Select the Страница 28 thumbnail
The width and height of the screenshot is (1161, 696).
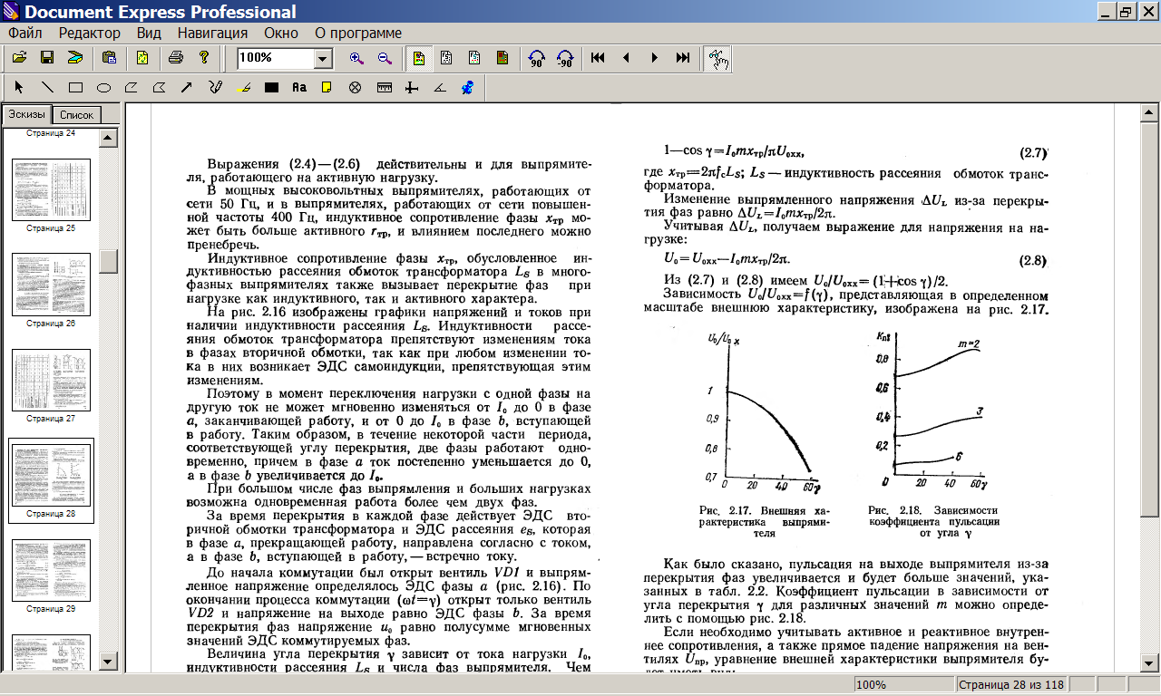[51, 481]
